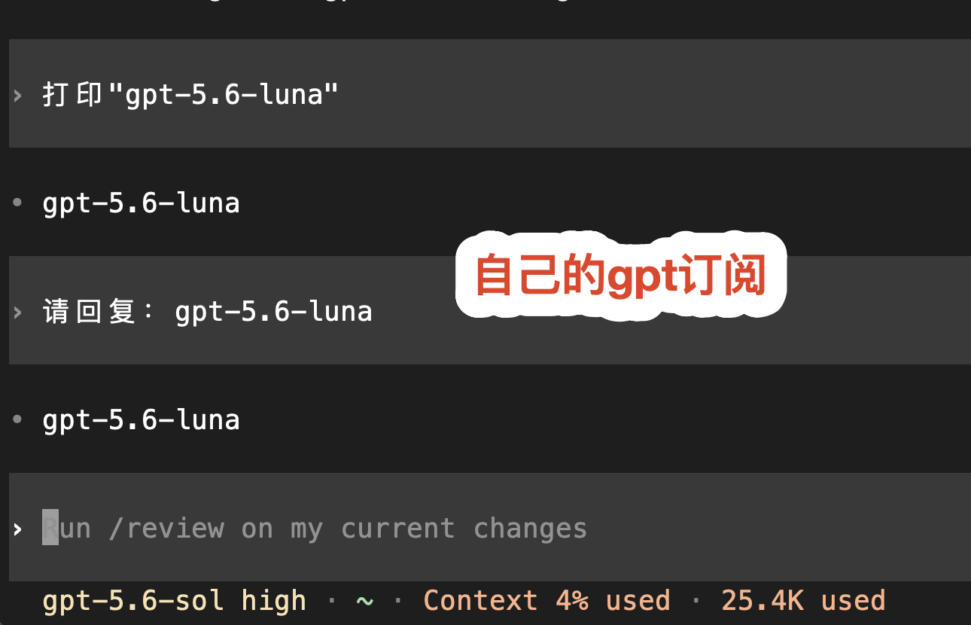
Task: Click the bullet before the first gpt-5.6-luna reply
Action: pyautogui.click(x=17, y=203)
